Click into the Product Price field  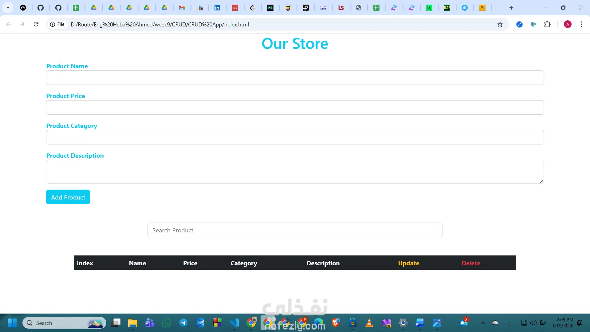click(x=295, y=108)
